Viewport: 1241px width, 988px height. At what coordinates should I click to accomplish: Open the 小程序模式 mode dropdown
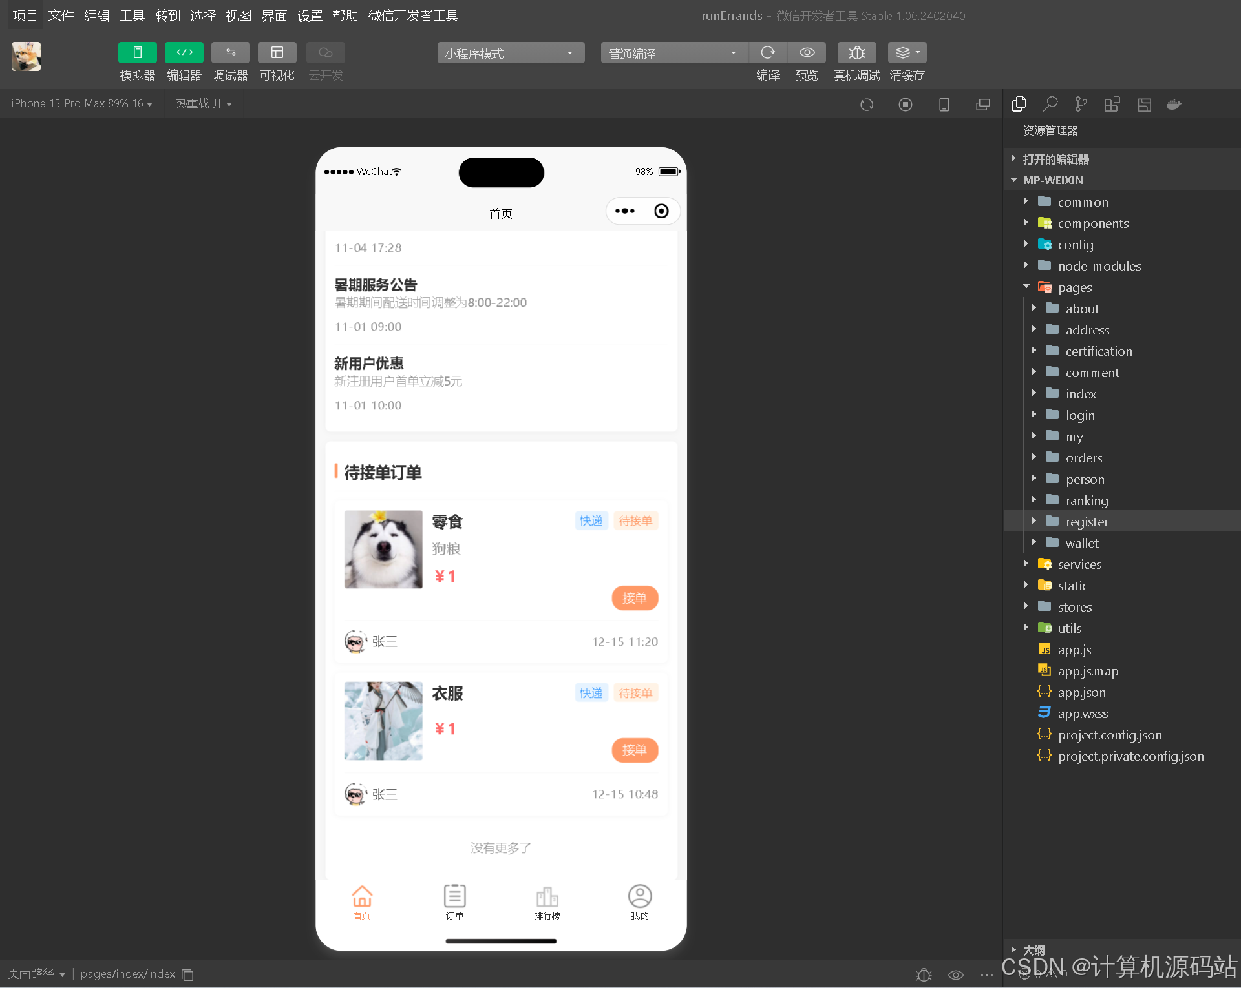click(x=510, y=53)
